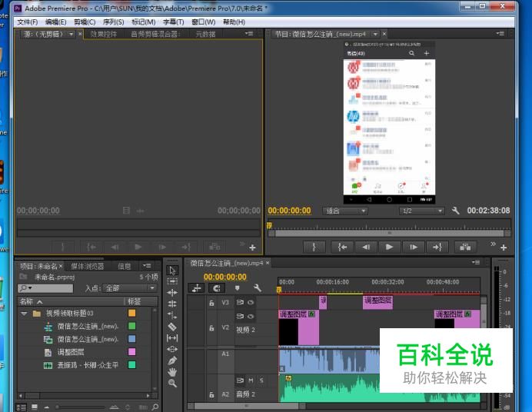This screenshot has width=532, height=412.
Task: Step forward one frame in program monitor
Action: click(x=413, y=247)
